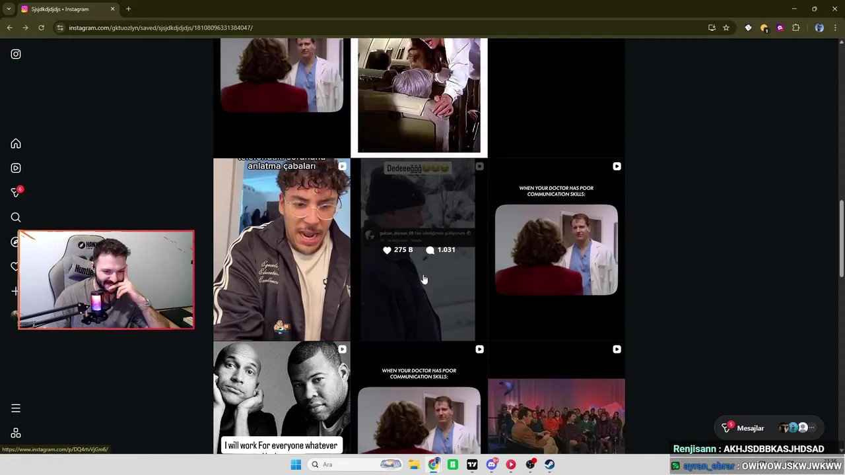Open the More hamburger menu in sidebar
The width and height of the screenshot is (845, 475).
(16, 408)
